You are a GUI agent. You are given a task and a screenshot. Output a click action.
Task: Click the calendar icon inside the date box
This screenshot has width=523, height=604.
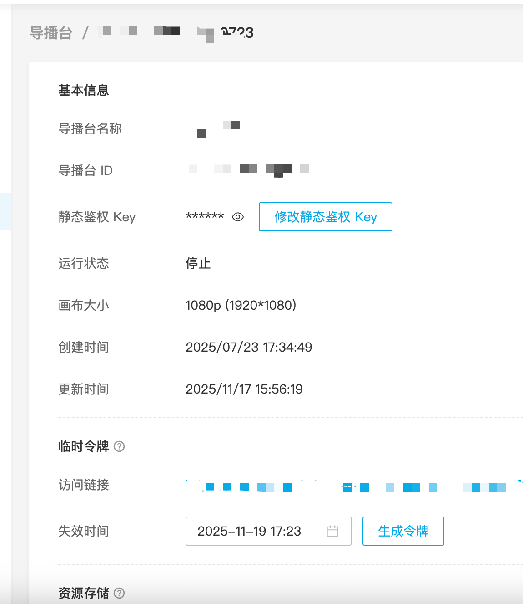(x=333, y=531)
